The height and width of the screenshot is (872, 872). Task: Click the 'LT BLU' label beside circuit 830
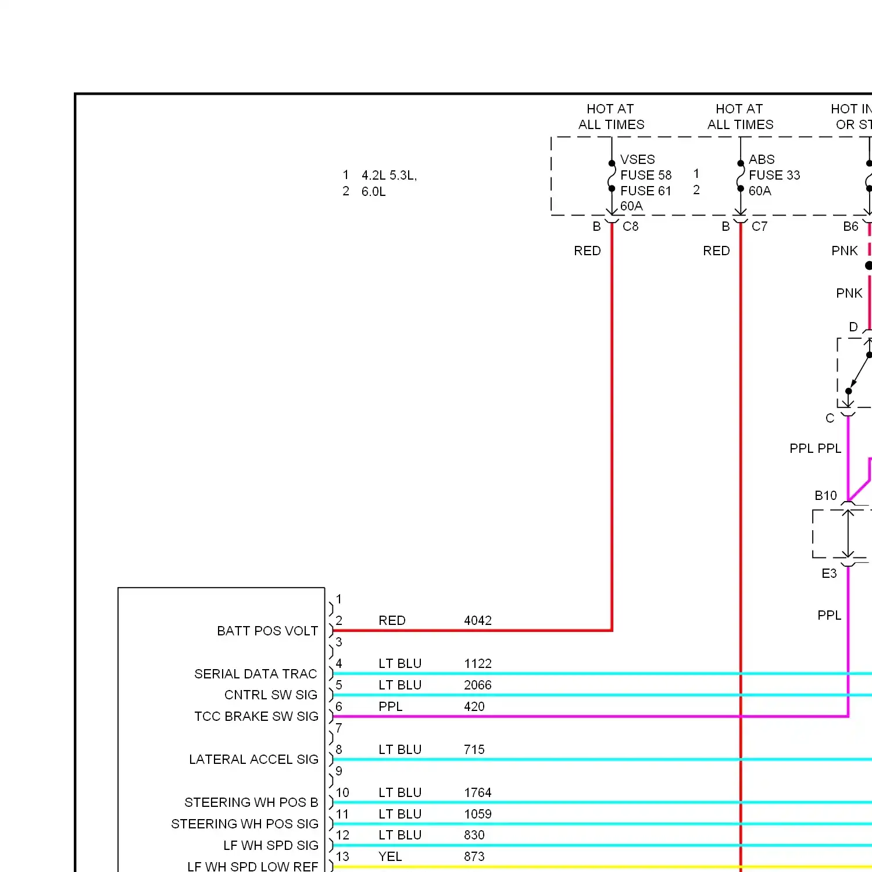[400, 835]
